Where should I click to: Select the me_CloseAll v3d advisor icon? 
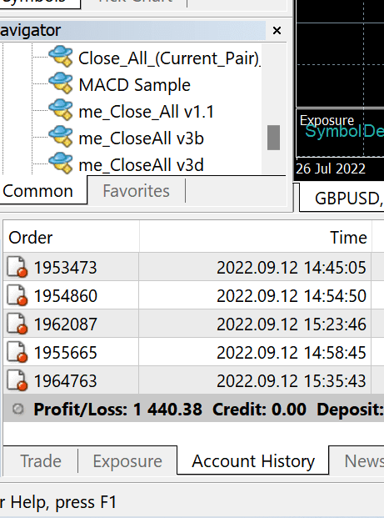click(61, 163)
